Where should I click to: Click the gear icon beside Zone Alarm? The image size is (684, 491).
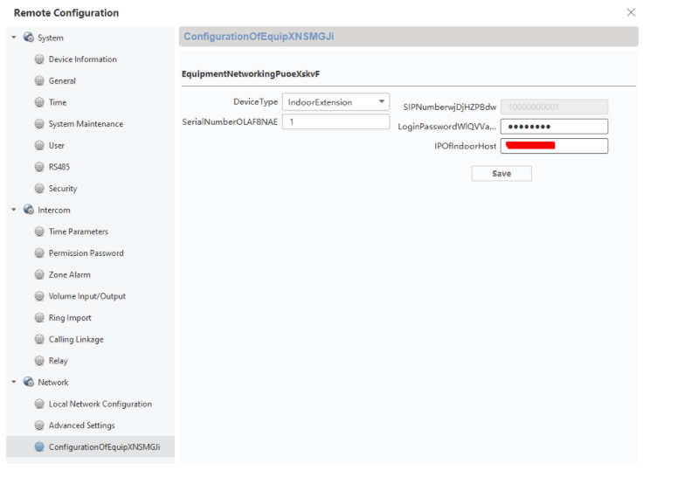[39, 274]
